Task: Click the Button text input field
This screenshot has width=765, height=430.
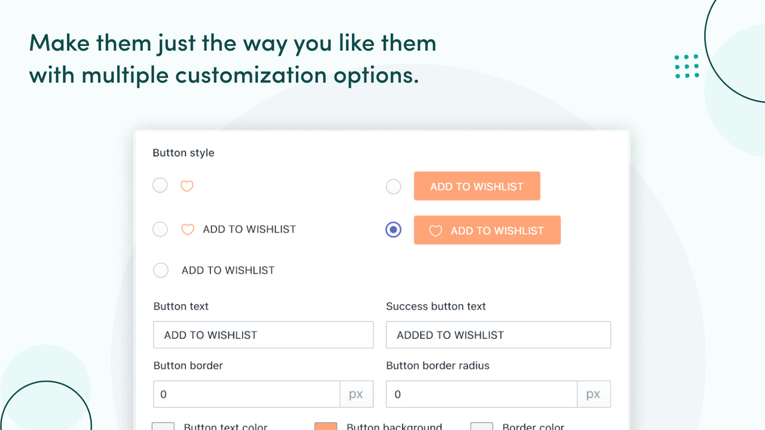Action: pos(263,334)
